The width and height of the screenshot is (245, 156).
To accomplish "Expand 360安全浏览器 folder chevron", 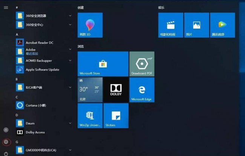I will tap(70, 15).
